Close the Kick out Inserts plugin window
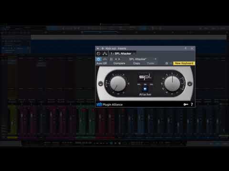Screen dimensions: 229x171 (192, 48)
